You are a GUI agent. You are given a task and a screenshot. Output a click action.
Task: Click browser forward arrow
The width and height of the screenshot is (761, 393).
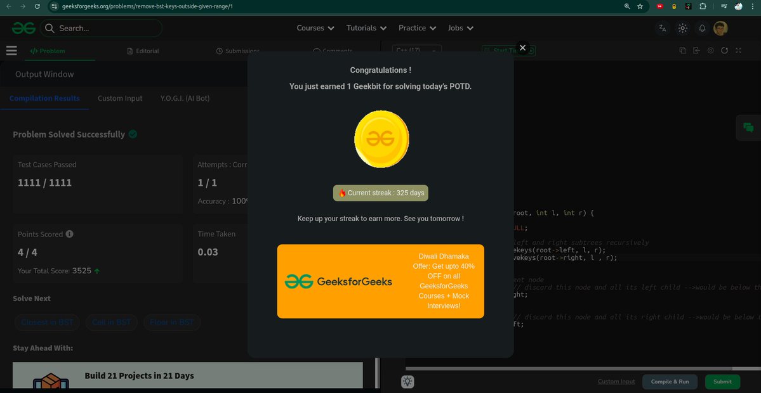click(23, 6)
